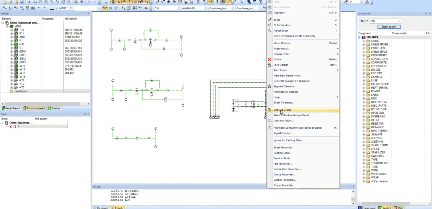Select the Zoom Out magnifier tool
Screen dimensions: 432x209
click(x=163, y=2)
